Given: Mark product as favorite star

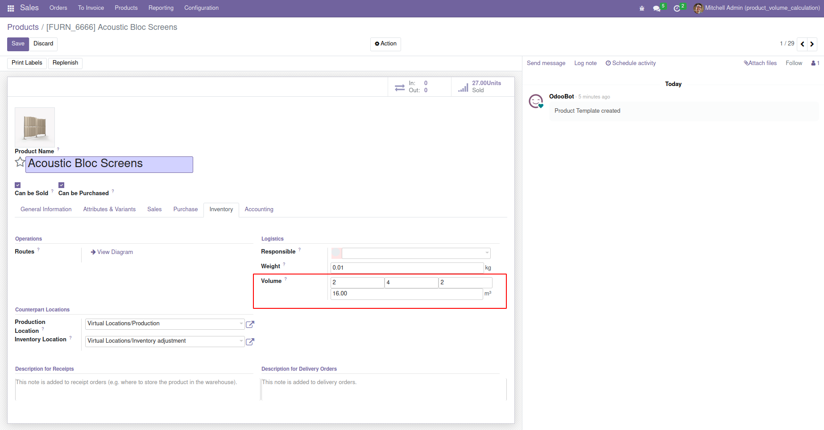Looking at the screenshot, I should click(20, 162).
